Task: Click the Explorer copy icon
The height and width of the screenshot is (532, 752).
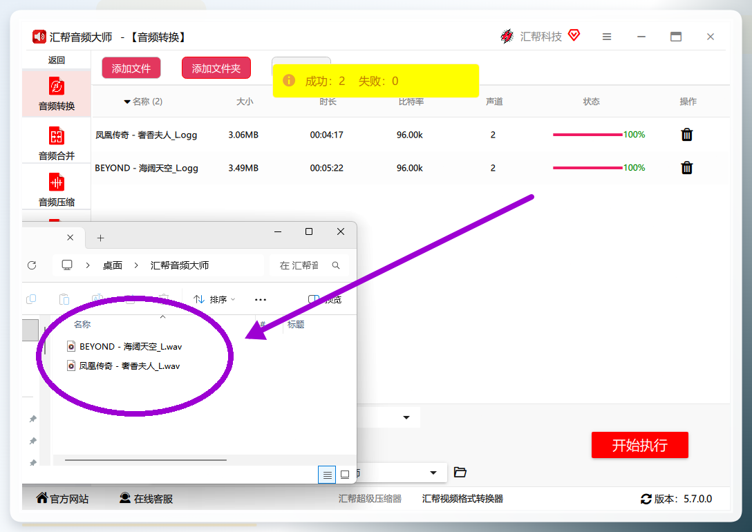Action: 31,299
